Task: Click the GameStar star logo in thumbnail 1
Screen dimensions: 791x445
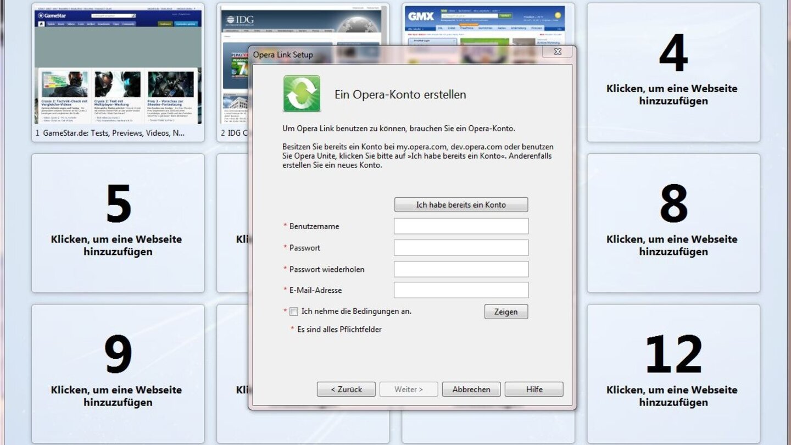Action: (41, 15)
